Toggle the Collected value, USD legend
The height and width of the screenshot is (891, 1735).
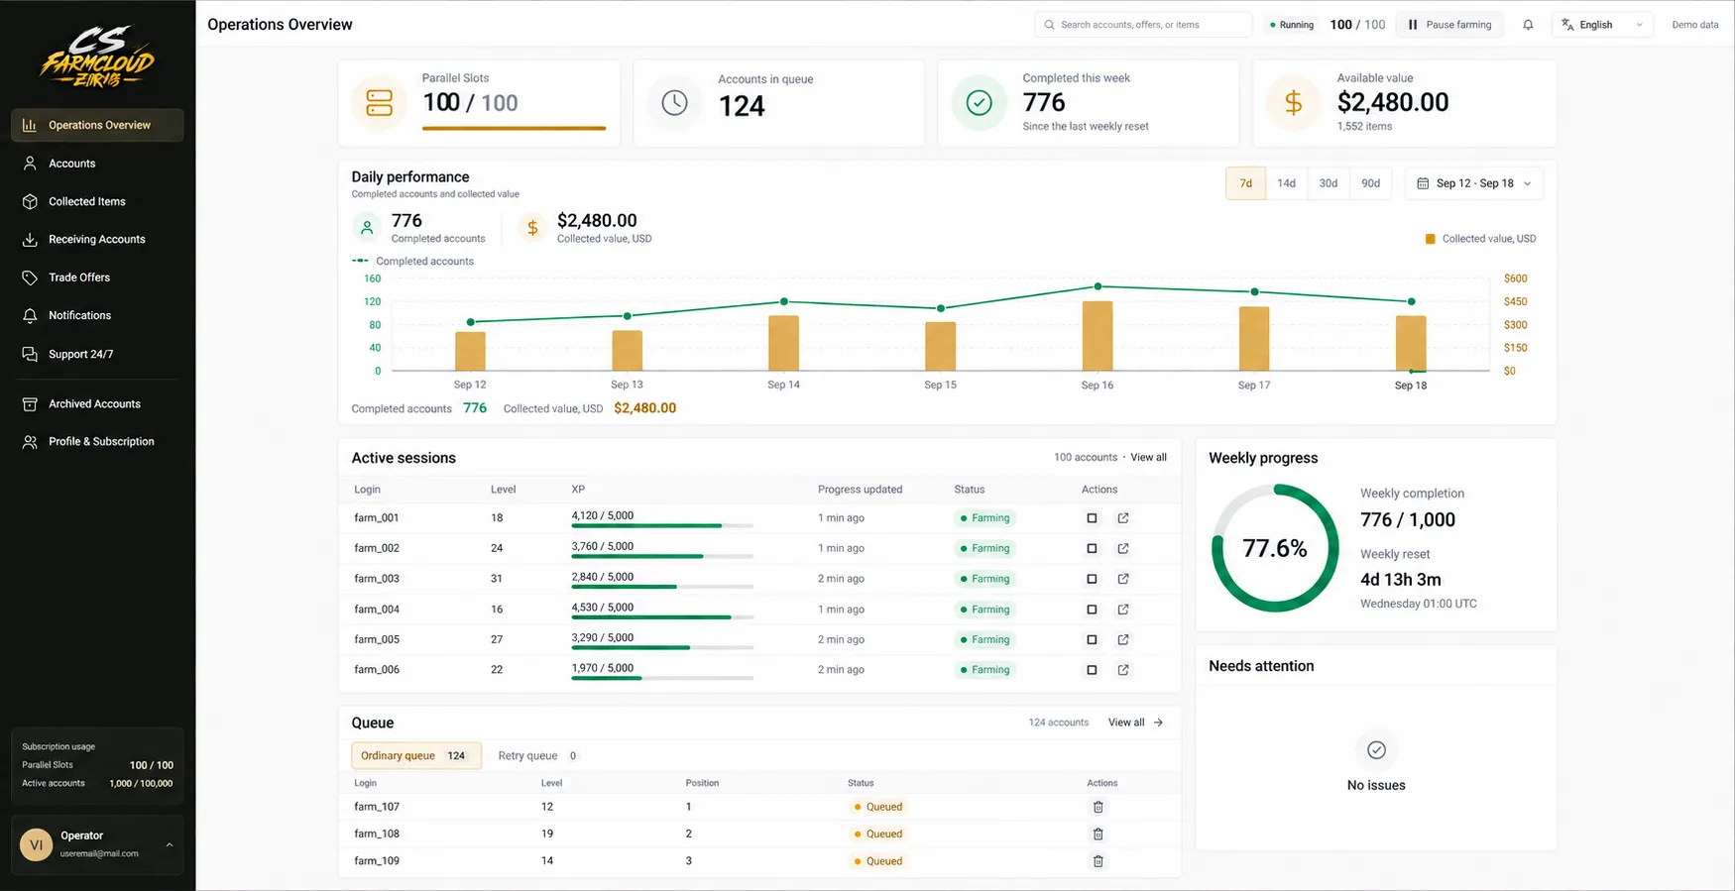[x=1480, y=239]
